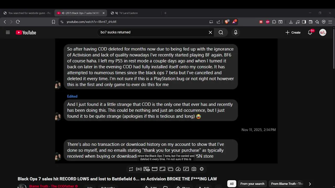The width and height of the screenshot is (335, 188).
Task: Open the Blame Truth channel link
Action: (x=52, y=186)
